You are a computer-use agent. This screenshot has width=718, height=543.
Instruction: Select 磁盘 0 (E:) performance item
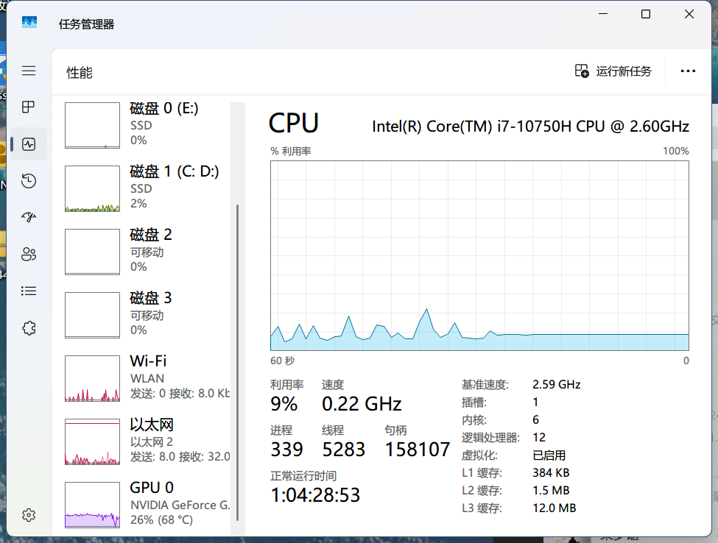(x=146, y=125)
